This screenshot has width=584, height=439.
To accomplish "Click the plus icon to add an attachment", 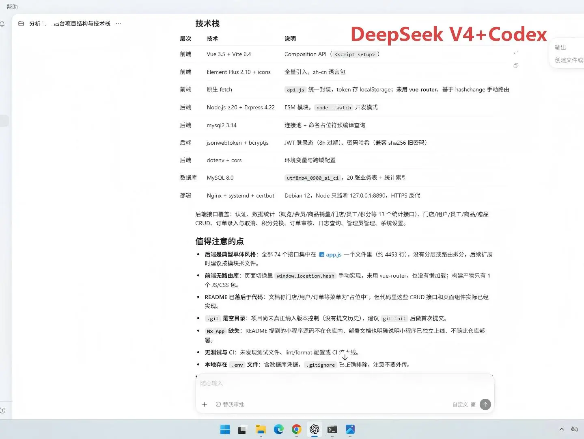I will (205, 404).
